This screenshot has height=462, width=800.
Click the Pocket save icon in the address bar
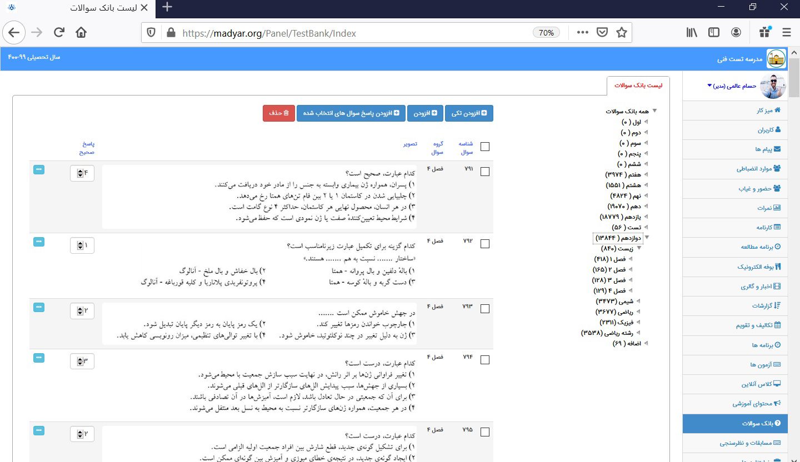pos(602,33)
